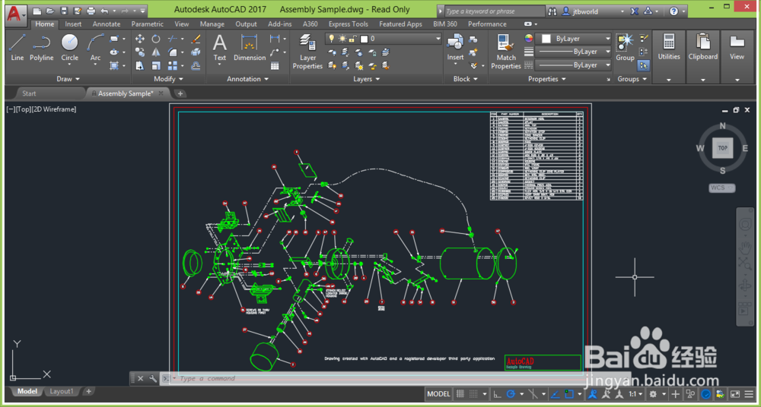Click the Plot printer icon

tap(91, 11)
